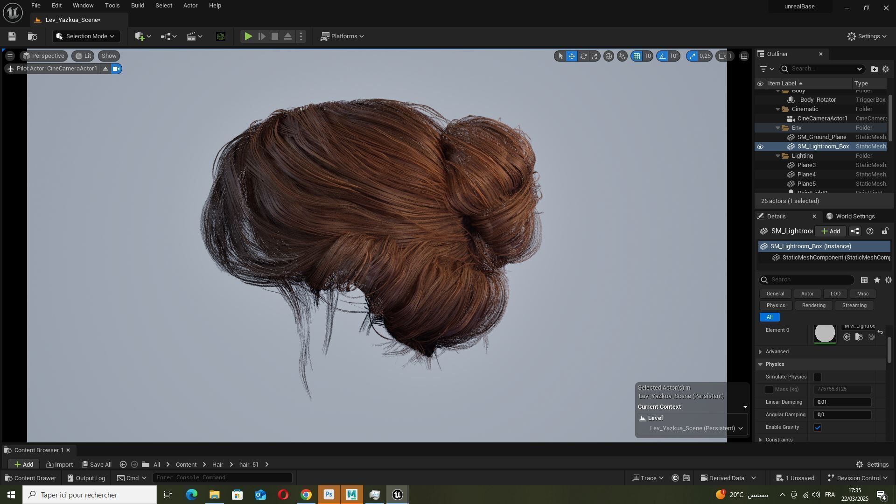This screenshot has height=504, width=896.
Task: Click the Linear Damping value field
Action: click(842, 402)
